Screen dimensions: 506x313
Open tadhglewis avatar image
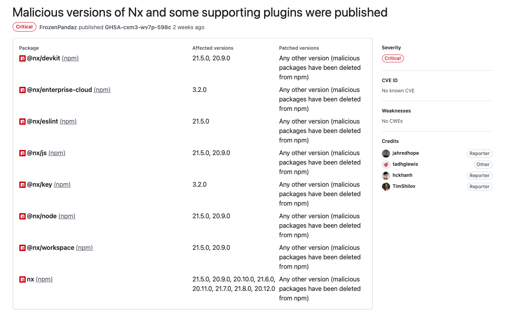[x=386, y=165]
